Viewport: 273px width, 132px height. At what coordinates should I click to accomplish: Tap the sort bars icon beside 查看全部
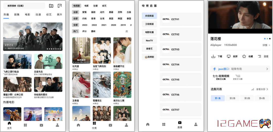point(253,89)
